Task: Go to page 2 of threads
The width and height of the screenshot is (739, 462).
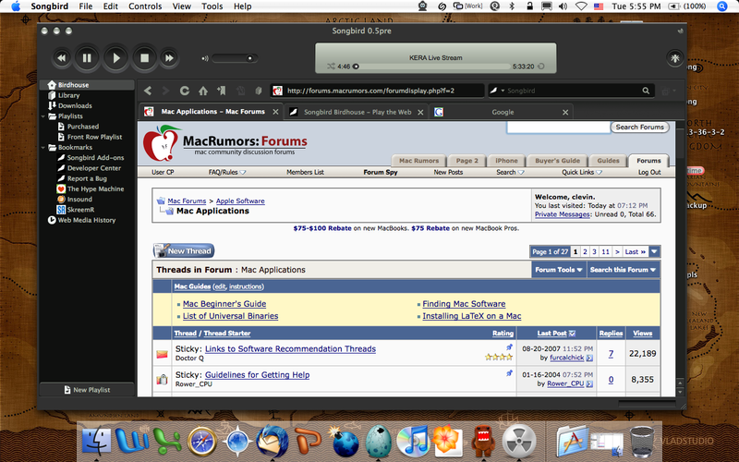Action: click(x=585, y=251)
